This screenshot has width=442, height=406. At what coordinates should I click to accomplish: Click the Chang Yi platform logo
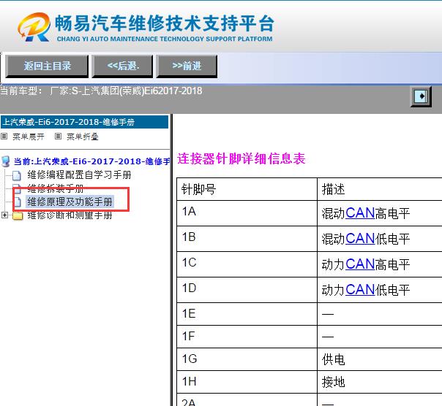coord(34,27)
